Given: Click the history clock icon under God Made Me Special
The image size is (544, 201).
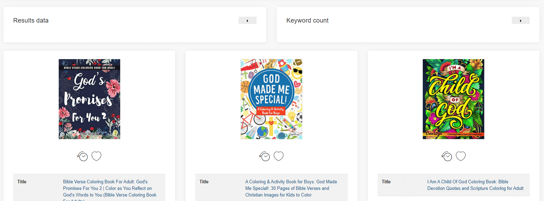Looking at the screenshot, I should pos(265,156).
